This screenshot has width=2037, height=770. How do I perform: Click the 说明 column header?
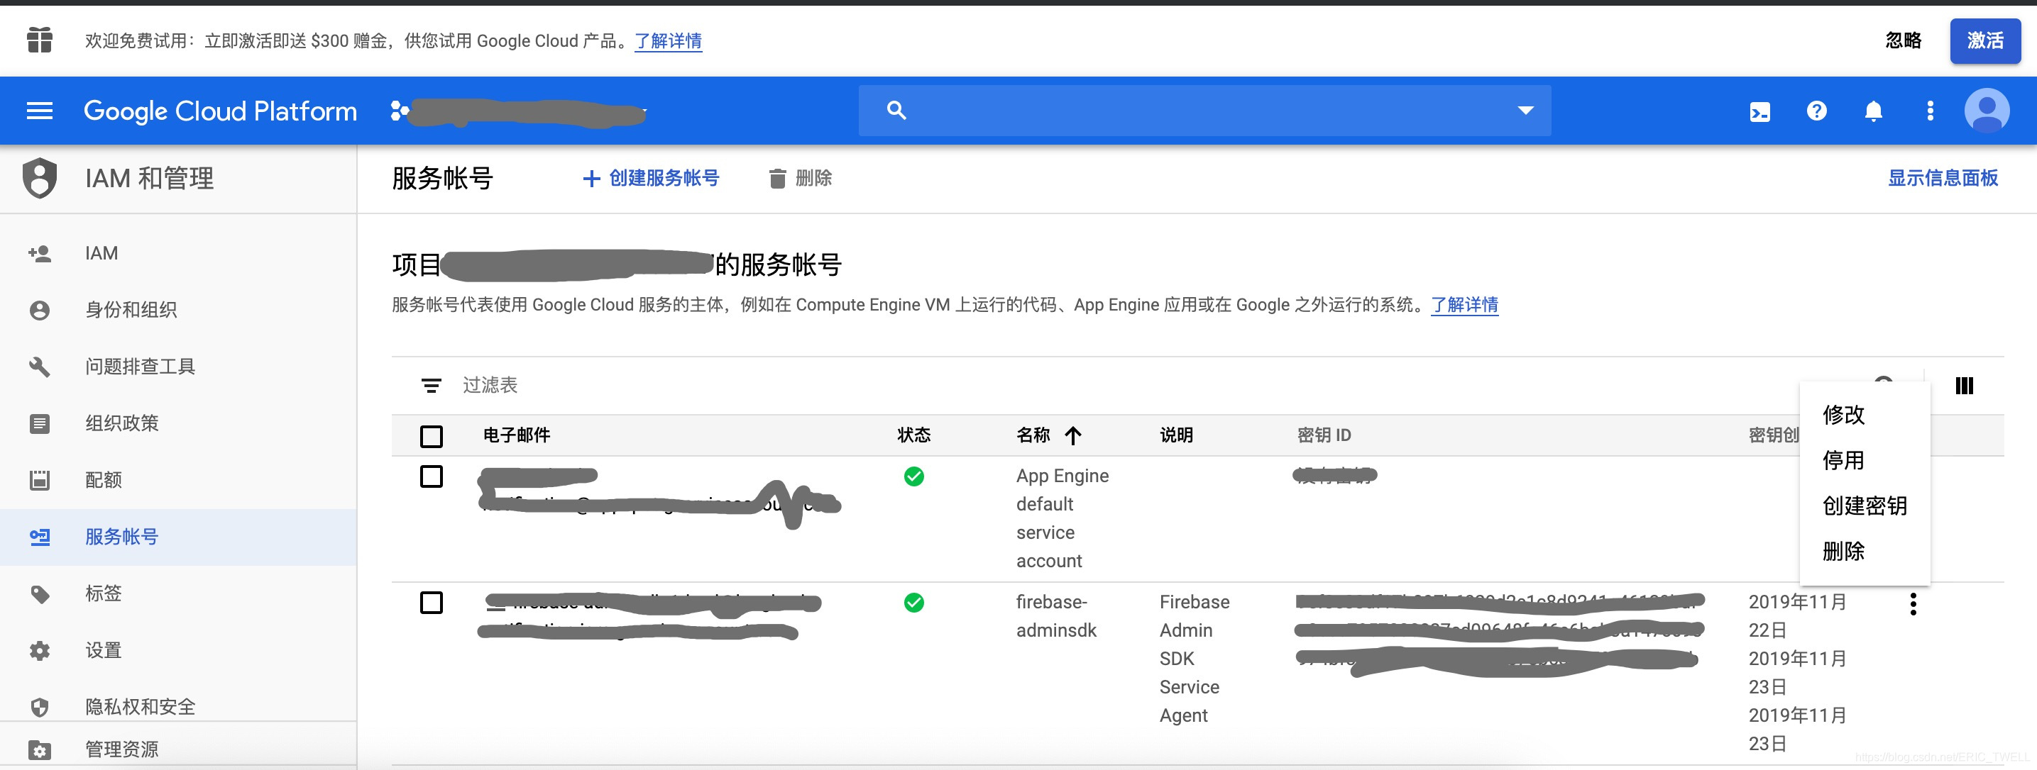1176,435
